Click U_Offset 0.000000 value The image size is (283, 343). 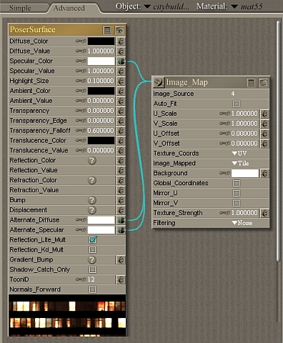tap(244, 134)
